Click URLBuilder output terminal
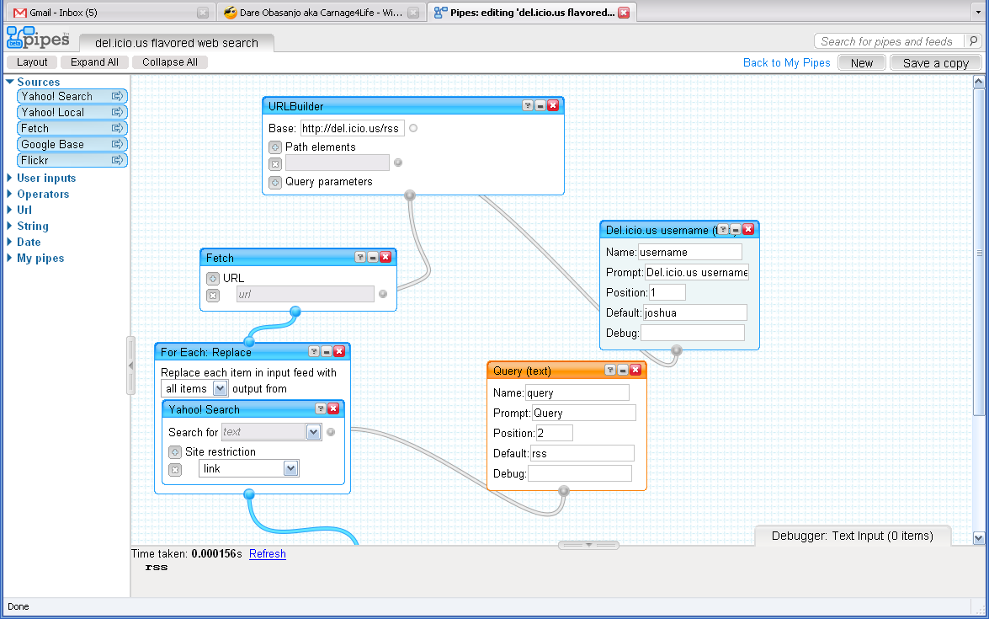This screenshot has height=619, width=989. pyautogui.click(x=410, y=195)
